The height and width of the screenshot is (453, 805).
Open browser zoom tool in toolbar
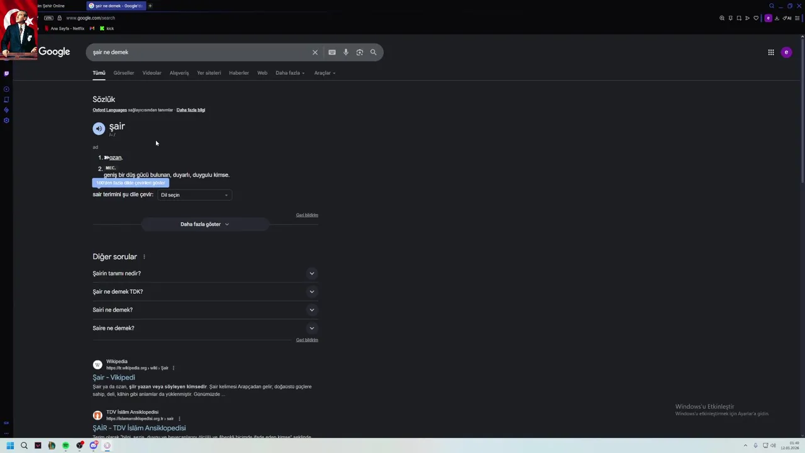click(x=722, y=18)
